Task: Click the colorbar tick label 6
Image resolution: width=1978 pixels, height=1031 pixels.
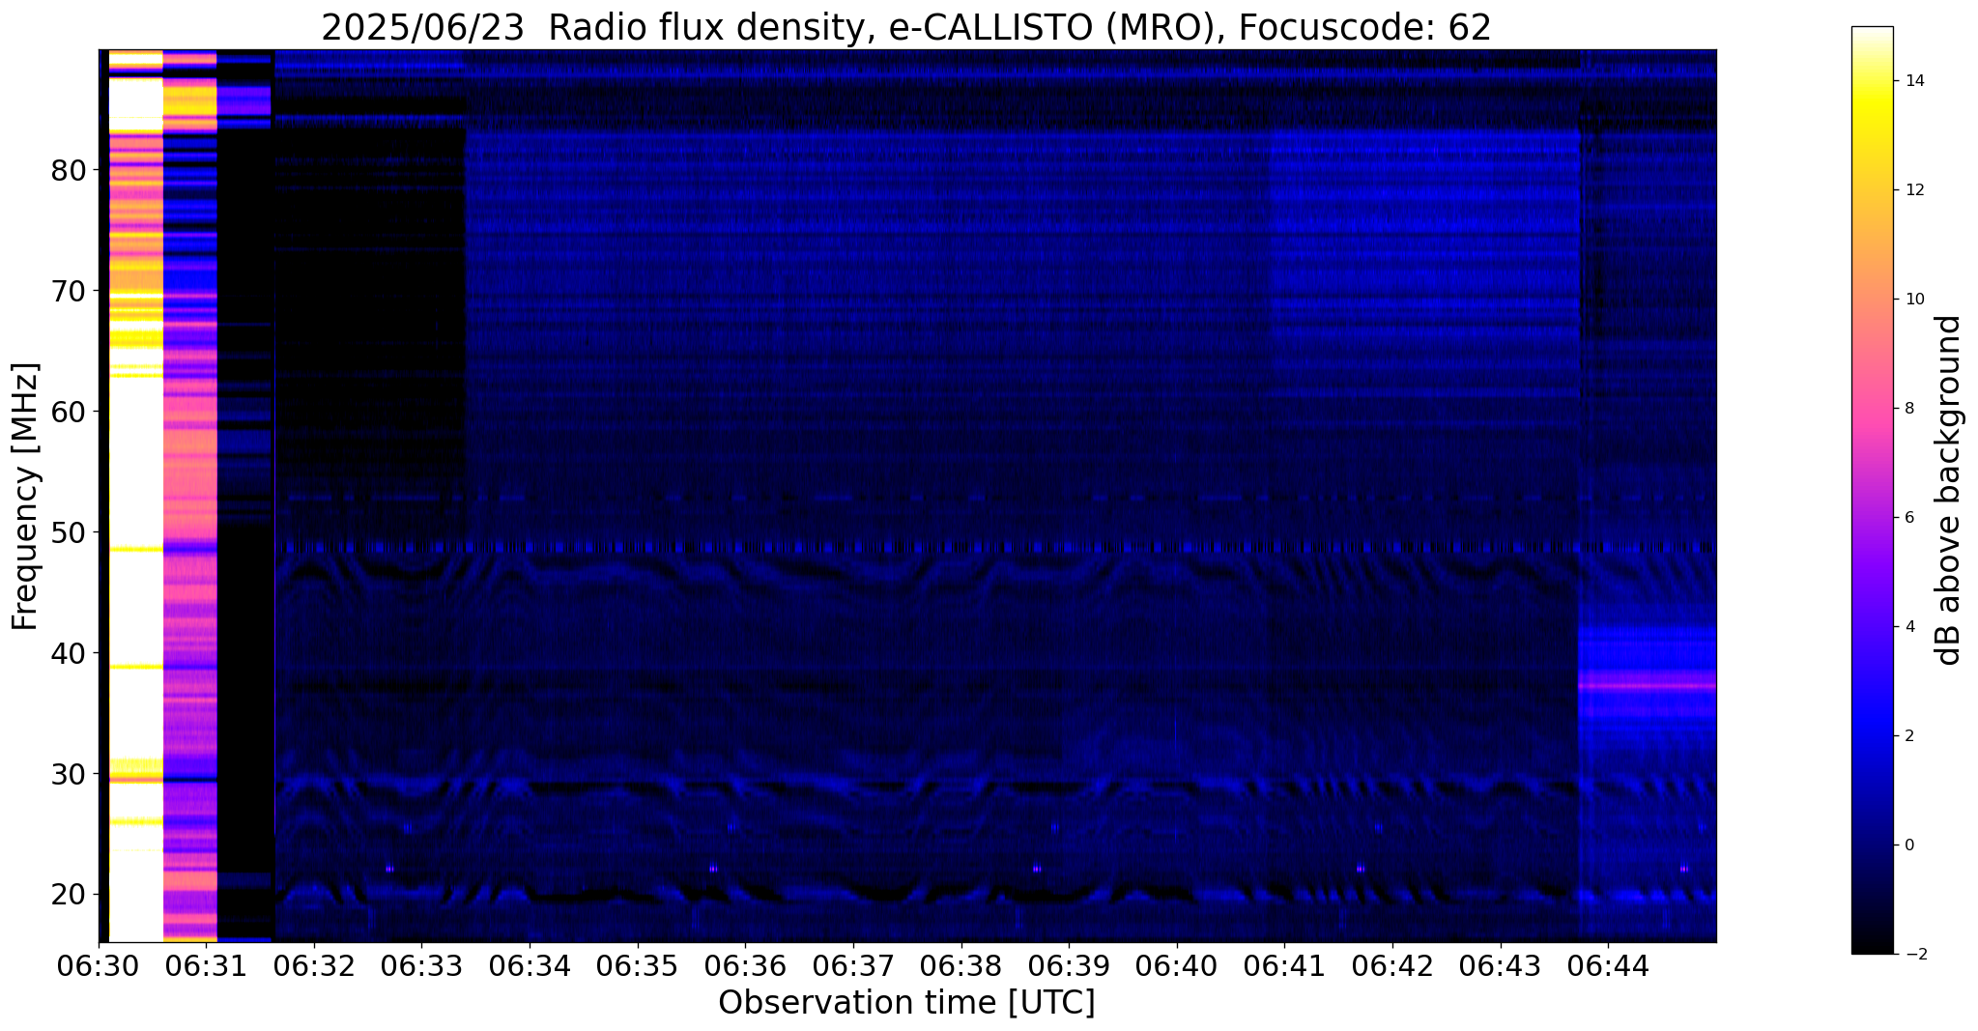Action: point(1908,518)
